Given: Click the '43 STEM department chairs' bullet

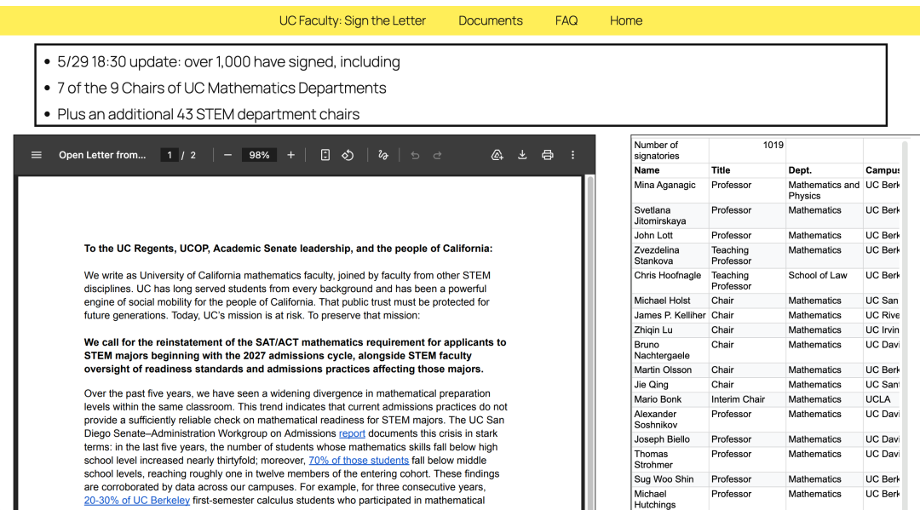Looking at the screenshot, I should pos(208,114).
